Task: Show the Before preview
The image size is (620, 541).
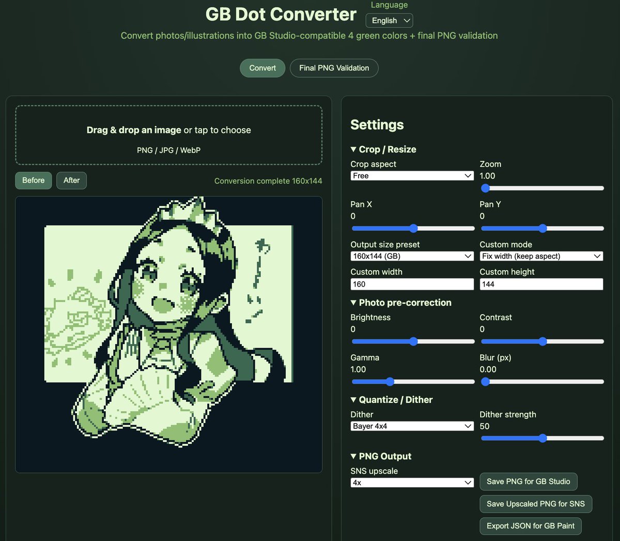Action: [34, 181]
